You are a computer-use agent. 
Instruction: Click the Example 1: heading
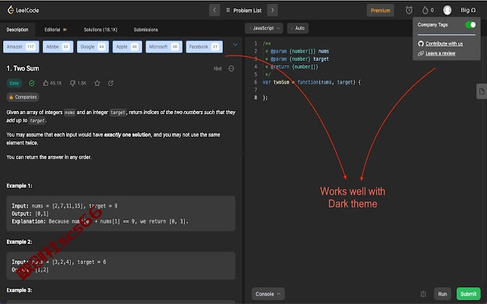point(19,185)
